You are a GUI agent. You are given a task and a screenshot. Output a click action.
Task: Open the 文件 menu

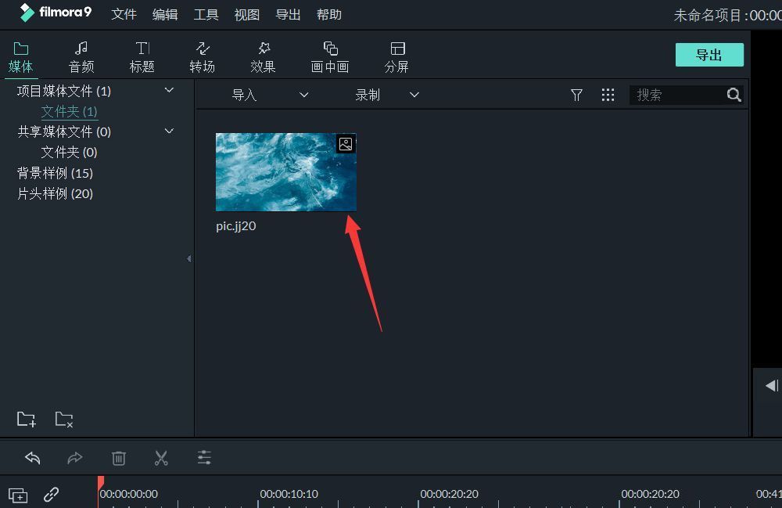tap(124, 15)
